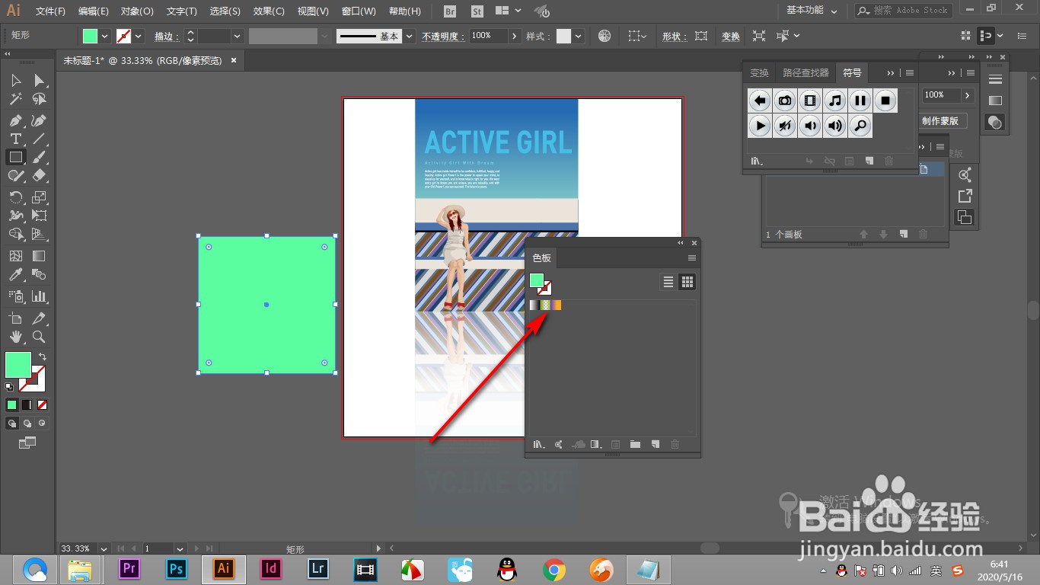Screen dimensions: 1040x585
Task: Open brush definition 基本 dropdown
Action: pos(410,36)
